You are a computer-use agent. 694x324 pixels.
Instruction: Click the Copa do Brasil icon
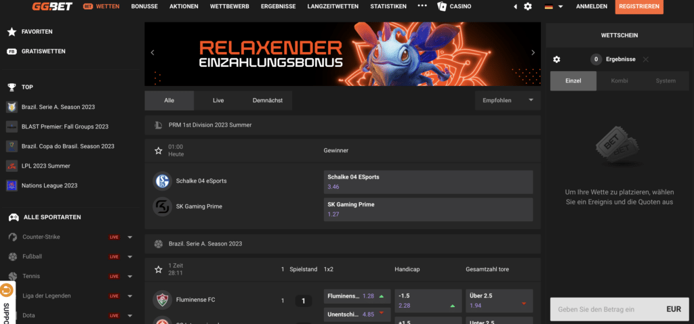12,146
